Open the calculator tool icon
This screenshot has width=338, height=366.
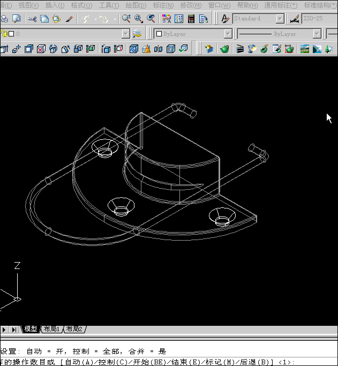pos(191,19)
